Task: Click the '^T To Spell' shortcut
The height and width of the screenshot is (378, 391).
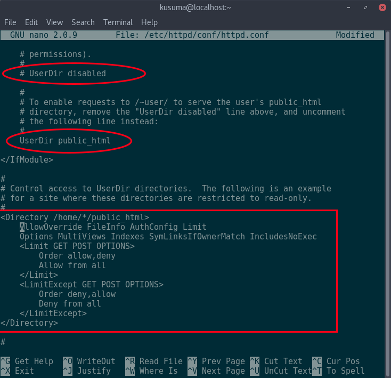Action: pos(338,371)
